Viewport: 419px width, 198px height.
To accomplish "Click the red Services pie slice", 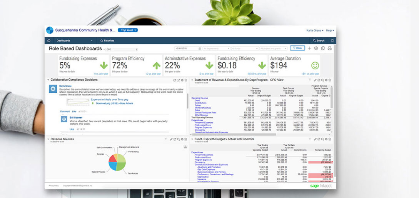I will click(112, 158).
